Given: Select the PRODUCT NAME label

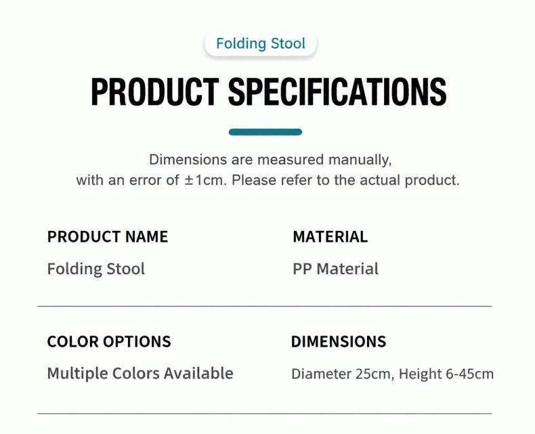Looking at the screenshot, I should point(108,236).
